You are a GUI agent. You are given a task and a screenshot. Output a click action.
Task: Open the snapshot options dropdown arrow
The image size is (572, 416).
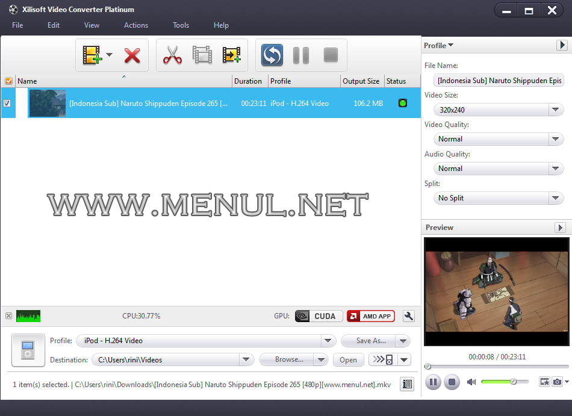click(567, 382)
